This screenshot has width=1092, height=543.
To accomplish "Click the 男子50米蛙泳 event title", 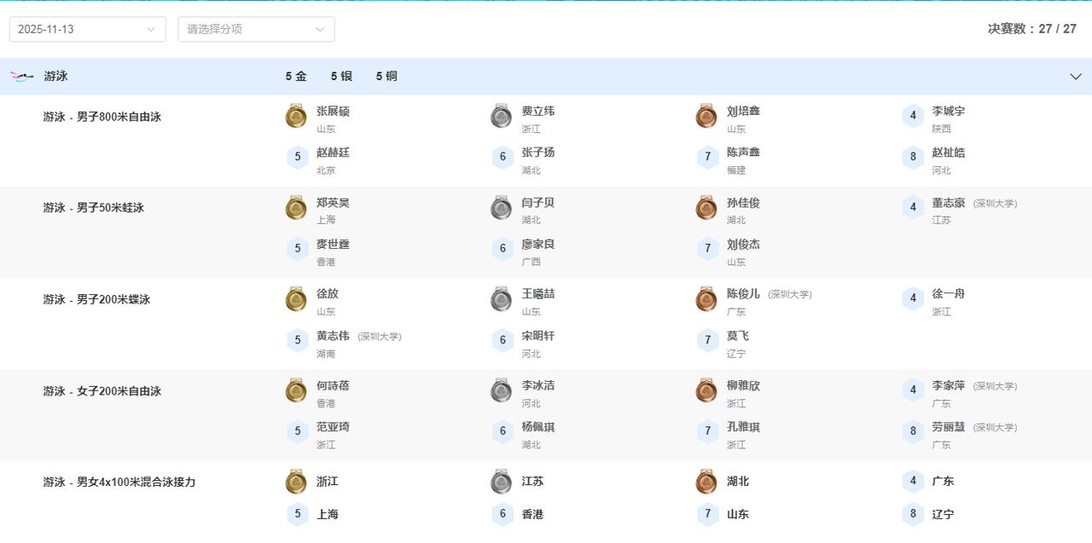I will coord(94,207).
